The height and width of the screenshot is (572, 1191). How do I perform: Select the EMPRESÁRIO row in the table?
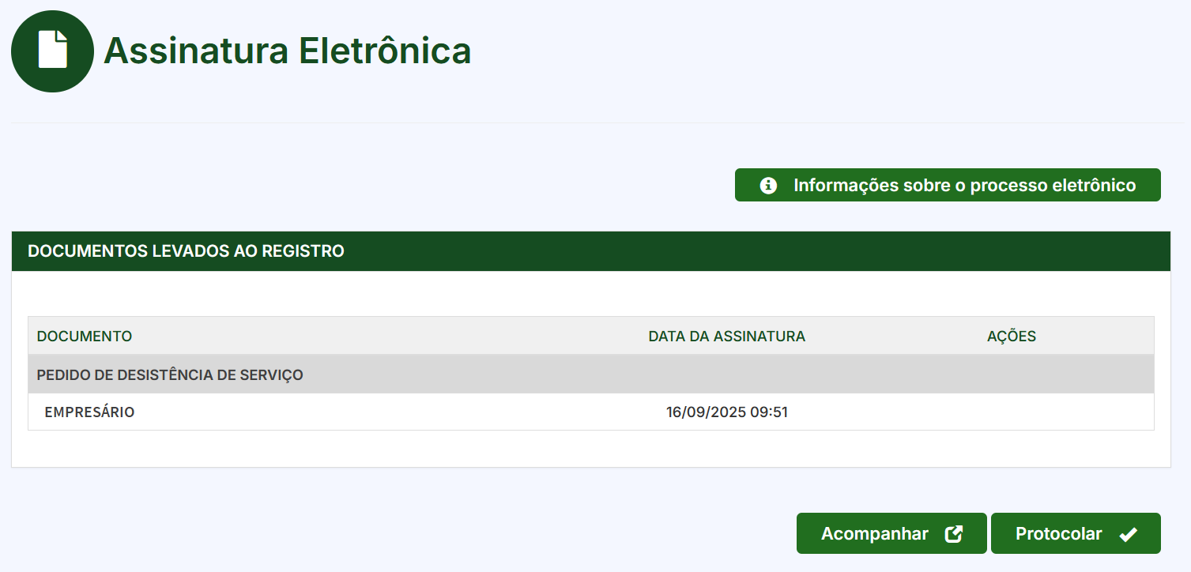click(89, 412)
